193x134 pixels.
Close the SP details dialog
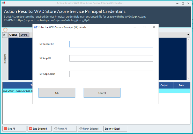tap(154, 27)
